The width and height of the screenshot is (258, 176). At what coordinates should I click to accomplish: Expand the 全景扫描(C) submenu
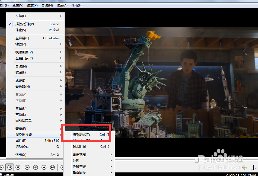pyautogui.click(x=35, y=58)
